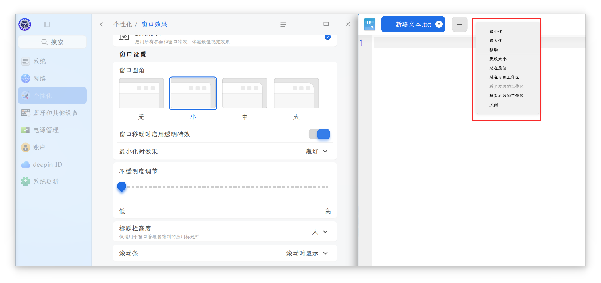Choose 关闭 from the context menu
This screenshot has height=283, width=601.
point(508,105)
